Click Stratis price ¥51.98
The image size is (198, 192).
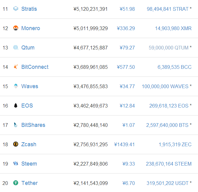(x=127, y=9)
